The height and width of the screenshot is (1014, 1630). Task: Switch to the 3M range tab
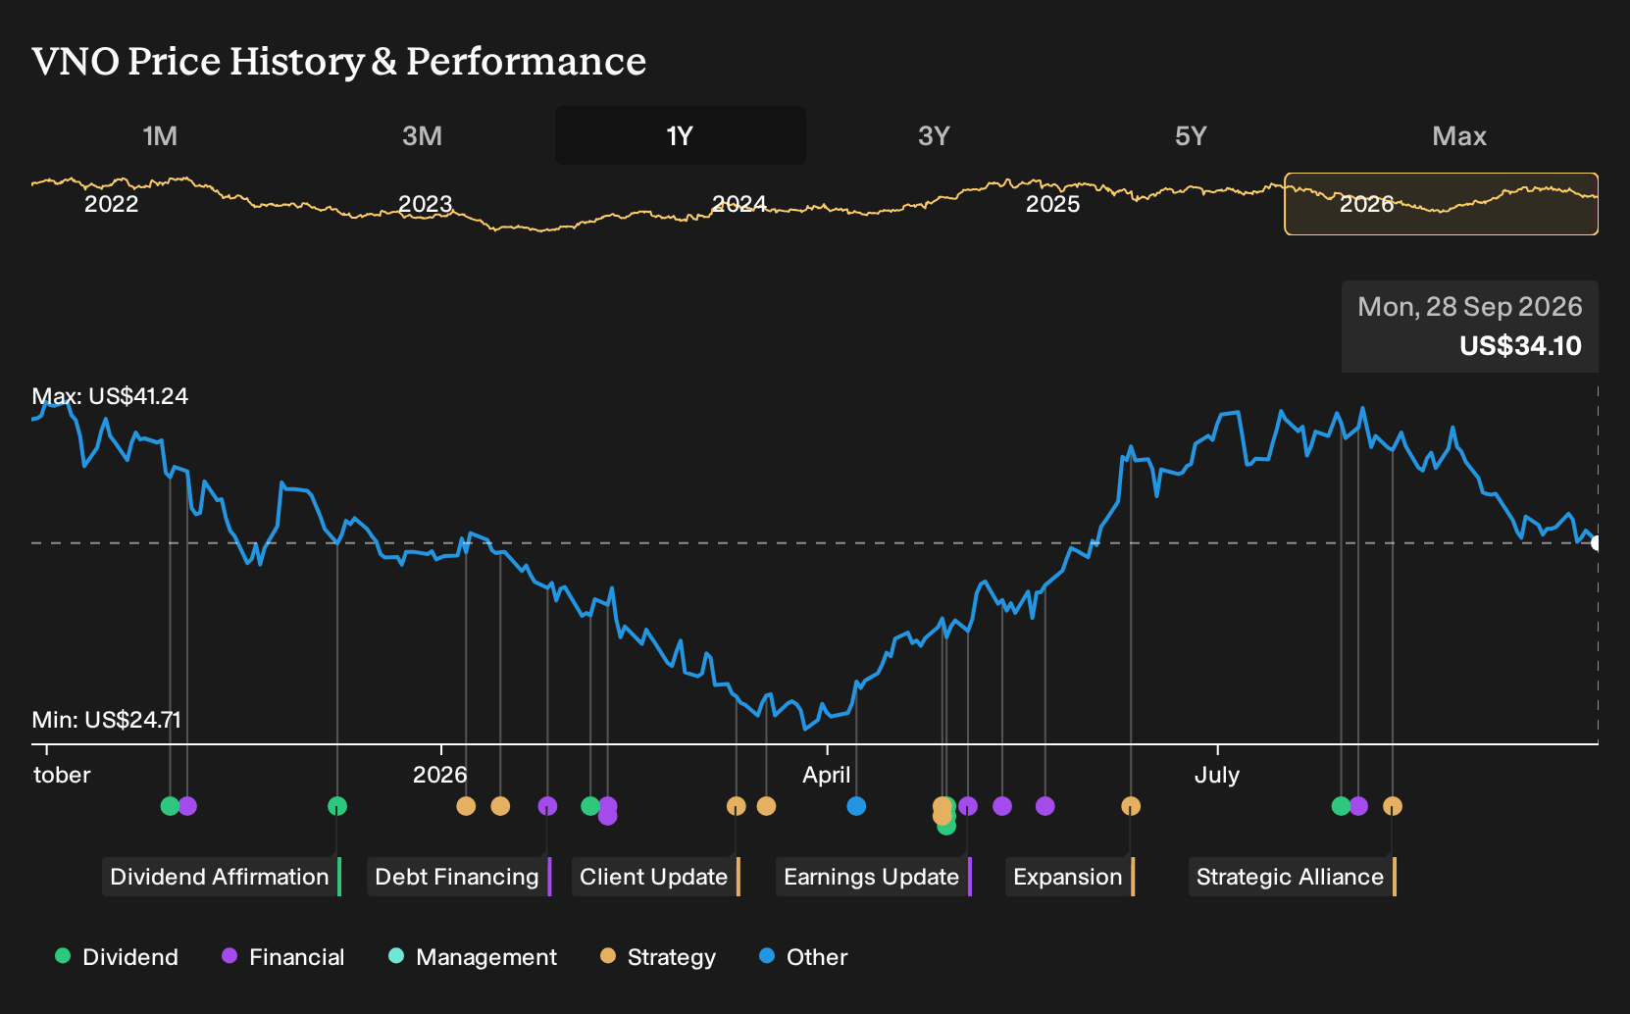click(x=422, y=135)
